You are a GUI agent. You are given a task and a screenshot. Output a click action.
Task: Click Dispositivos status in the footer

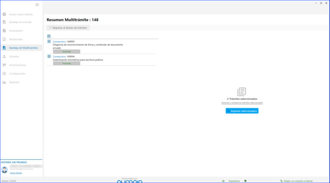[234, 181]
